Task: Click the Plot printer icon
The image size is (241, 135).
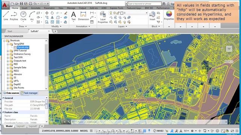Action: pyautogui.click(x=31, y=3)
